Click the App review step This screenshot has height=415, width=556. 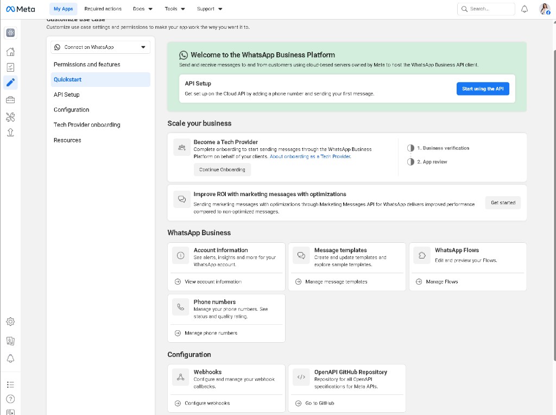coord(427,162)
